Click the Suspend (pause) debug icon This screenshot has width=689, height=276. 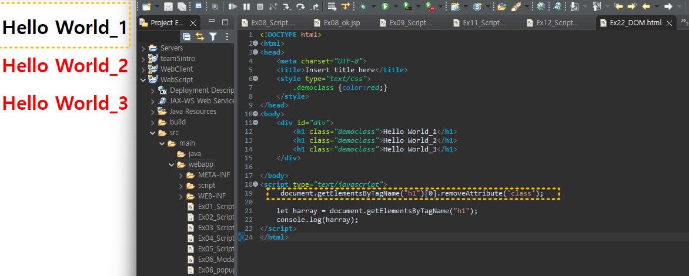(x=246, y=6)
